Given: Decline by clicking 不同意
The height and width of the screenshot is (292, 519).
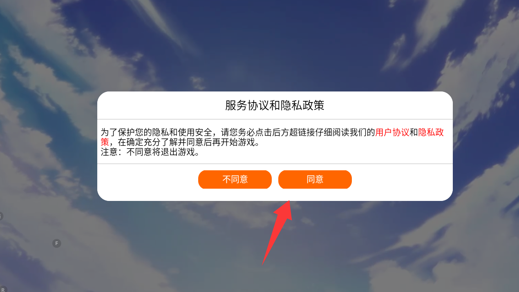Looking at the screenshot, I should [x=235, y=179].
